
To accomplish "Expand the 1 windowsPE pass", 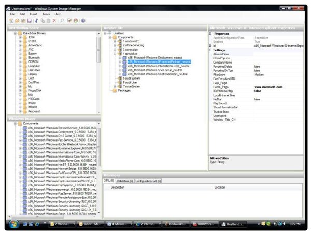I will coord(115,41).
